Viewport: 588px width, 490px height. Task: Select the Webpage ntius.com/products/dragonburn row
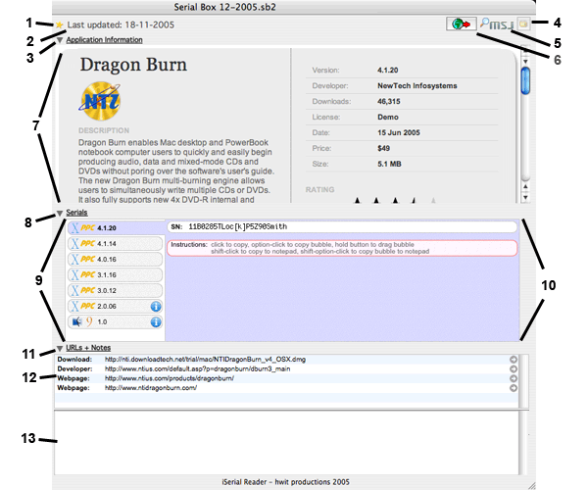click(287, 378)
